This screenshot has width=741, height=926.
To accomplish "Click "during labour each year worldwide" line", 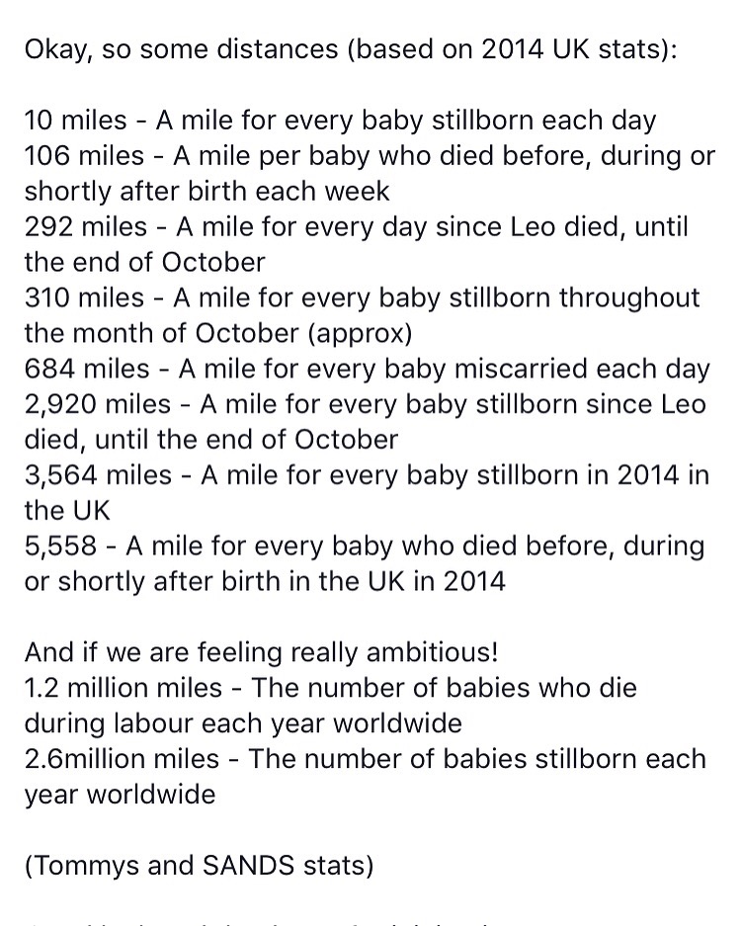I will tap(242, 723).
